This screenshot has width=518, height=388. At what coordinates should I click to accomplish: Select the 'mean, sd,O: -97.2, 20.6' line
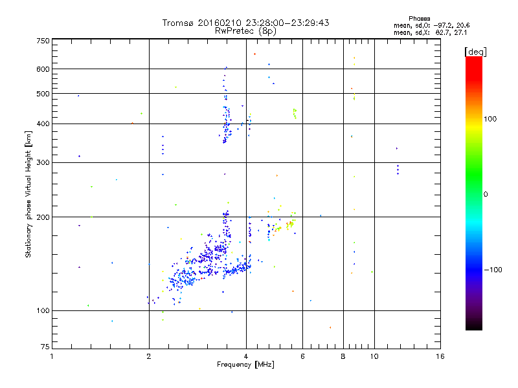tap(431, 25)
